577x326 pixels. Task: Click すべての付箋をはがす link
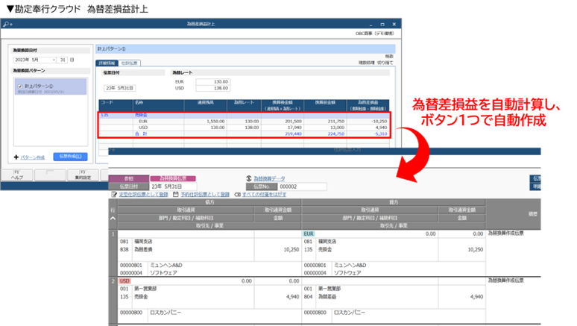click(264, 195)
